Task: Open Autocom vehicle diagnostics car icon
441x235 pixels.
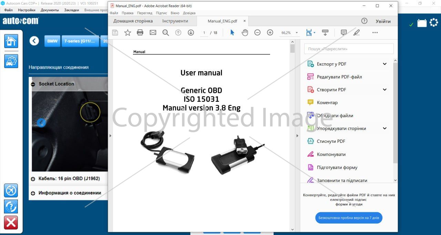Action: 11,61
